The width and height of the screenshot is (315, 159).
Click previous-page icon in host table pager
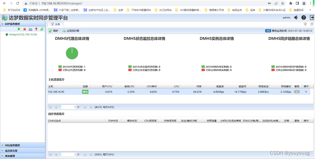(56, 107)
